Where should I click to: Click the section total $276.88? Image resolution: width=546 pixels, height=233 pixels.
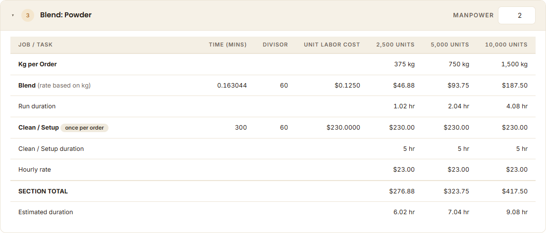coord(402,191)
